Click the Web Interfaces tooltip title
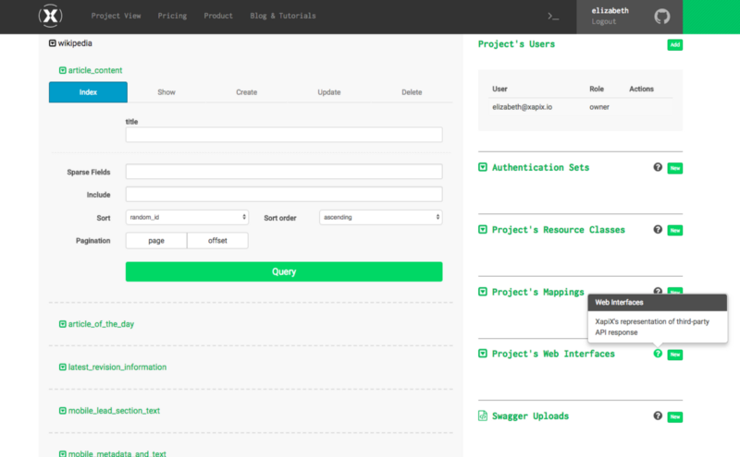 pyautogui.click(x=619, y=303)
